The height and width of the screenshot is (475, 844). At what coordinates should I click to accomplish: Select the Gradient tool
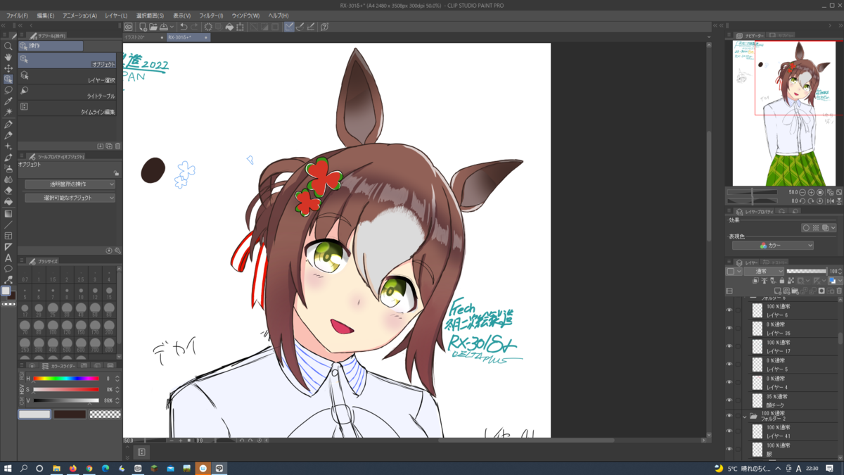click(x=8, y=213)
